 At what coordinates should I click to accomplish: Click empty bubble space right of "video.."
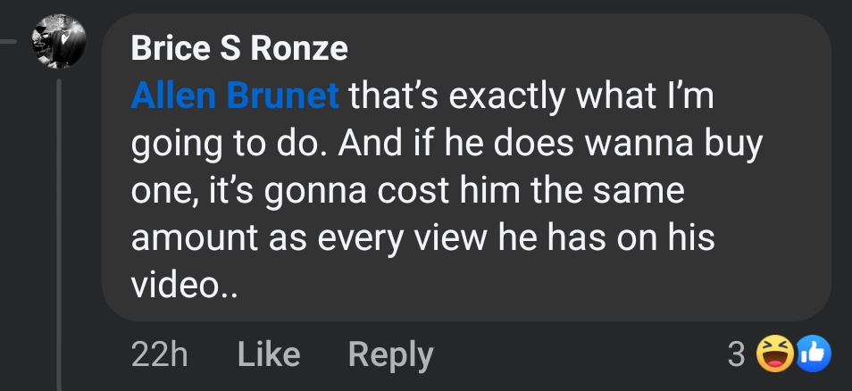[x=536, y=286]
